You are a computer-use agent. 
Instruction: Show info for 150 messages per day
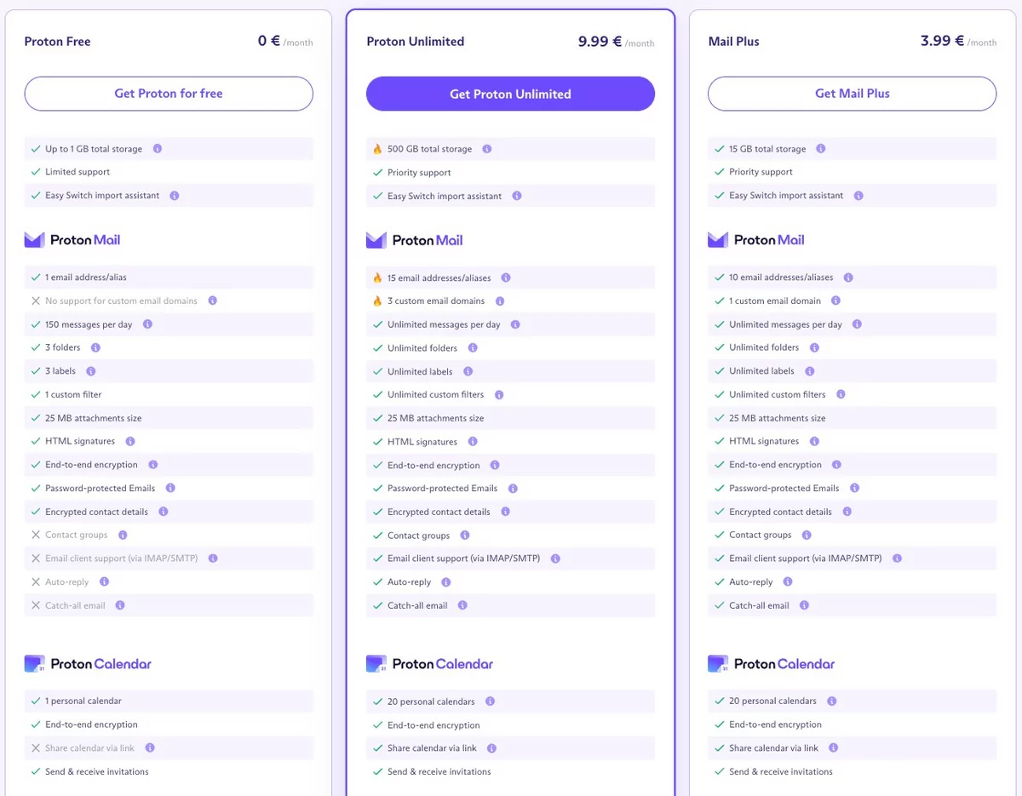(148, 324)
